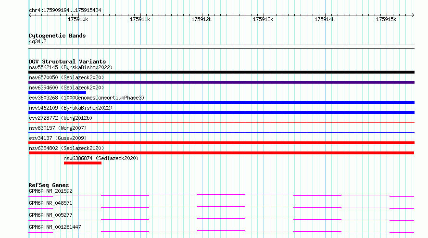This screenshot has width=428, height=238.
Task: Click the 175911k ruler tick label
Action: pyautogui.click(x=140, y=19)
